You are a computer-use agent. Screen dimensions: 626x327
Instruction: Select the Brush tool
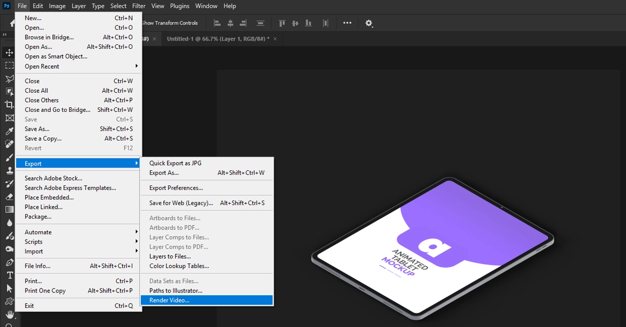(9, 157)
